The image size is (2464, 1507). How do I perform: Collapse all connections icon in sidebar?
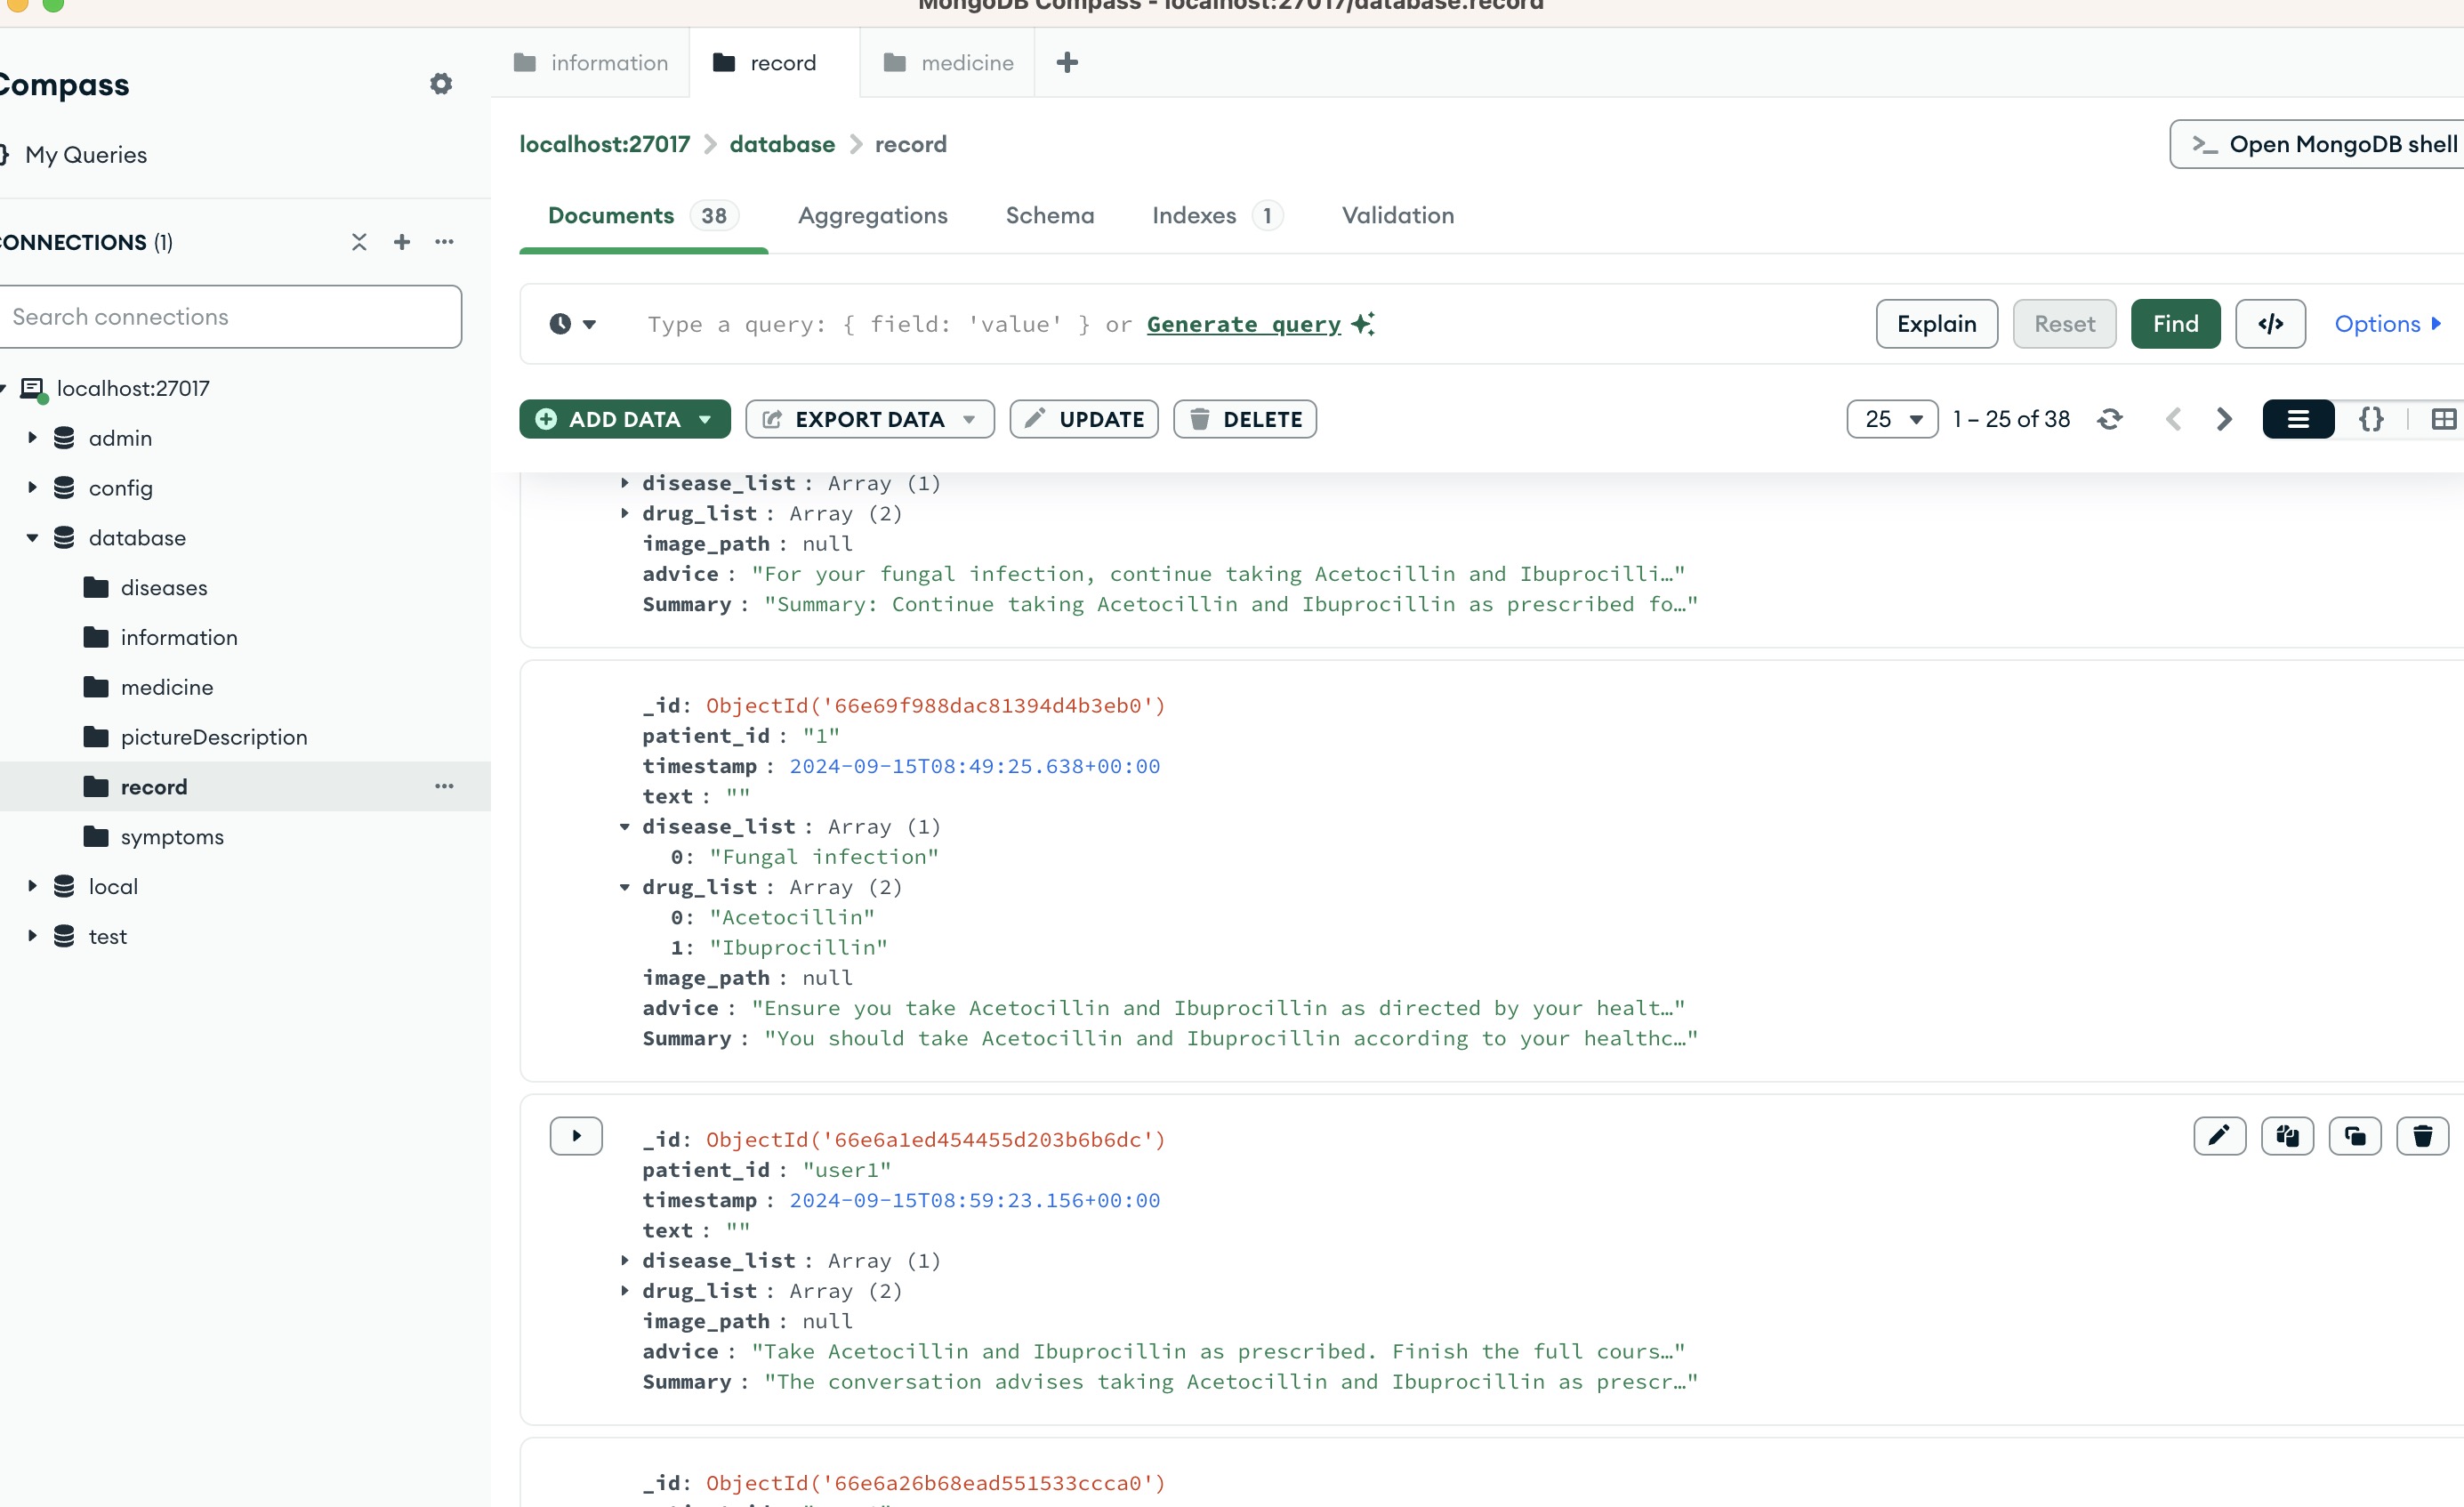pyautogui.click(x=359, y=242)
